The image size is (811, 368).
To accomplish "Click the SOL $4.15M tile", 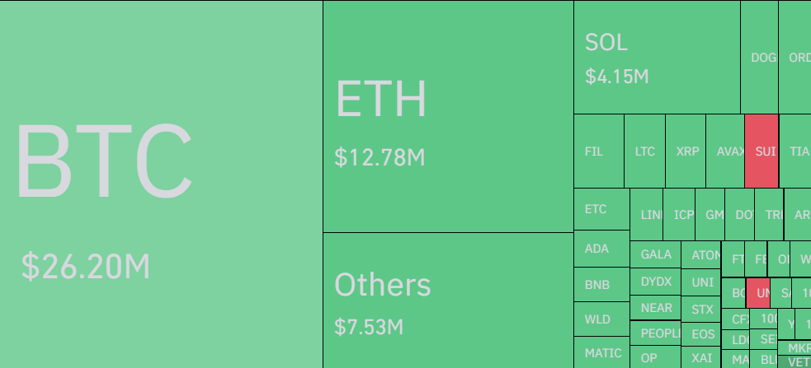I will [x=657, y=58].
